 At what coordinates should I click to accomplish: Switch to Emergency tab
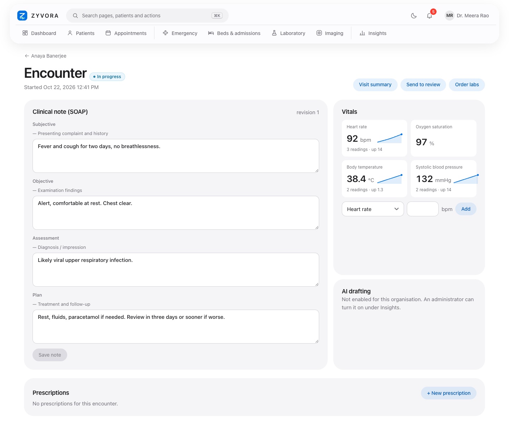pyautogui.click(x=180, y=33)
